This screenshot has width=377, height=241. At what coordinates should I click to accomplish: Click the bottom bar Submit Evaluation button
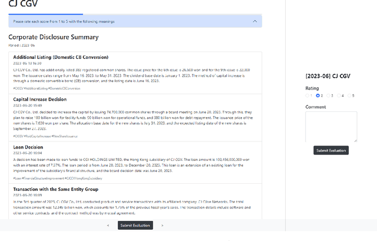135,225
